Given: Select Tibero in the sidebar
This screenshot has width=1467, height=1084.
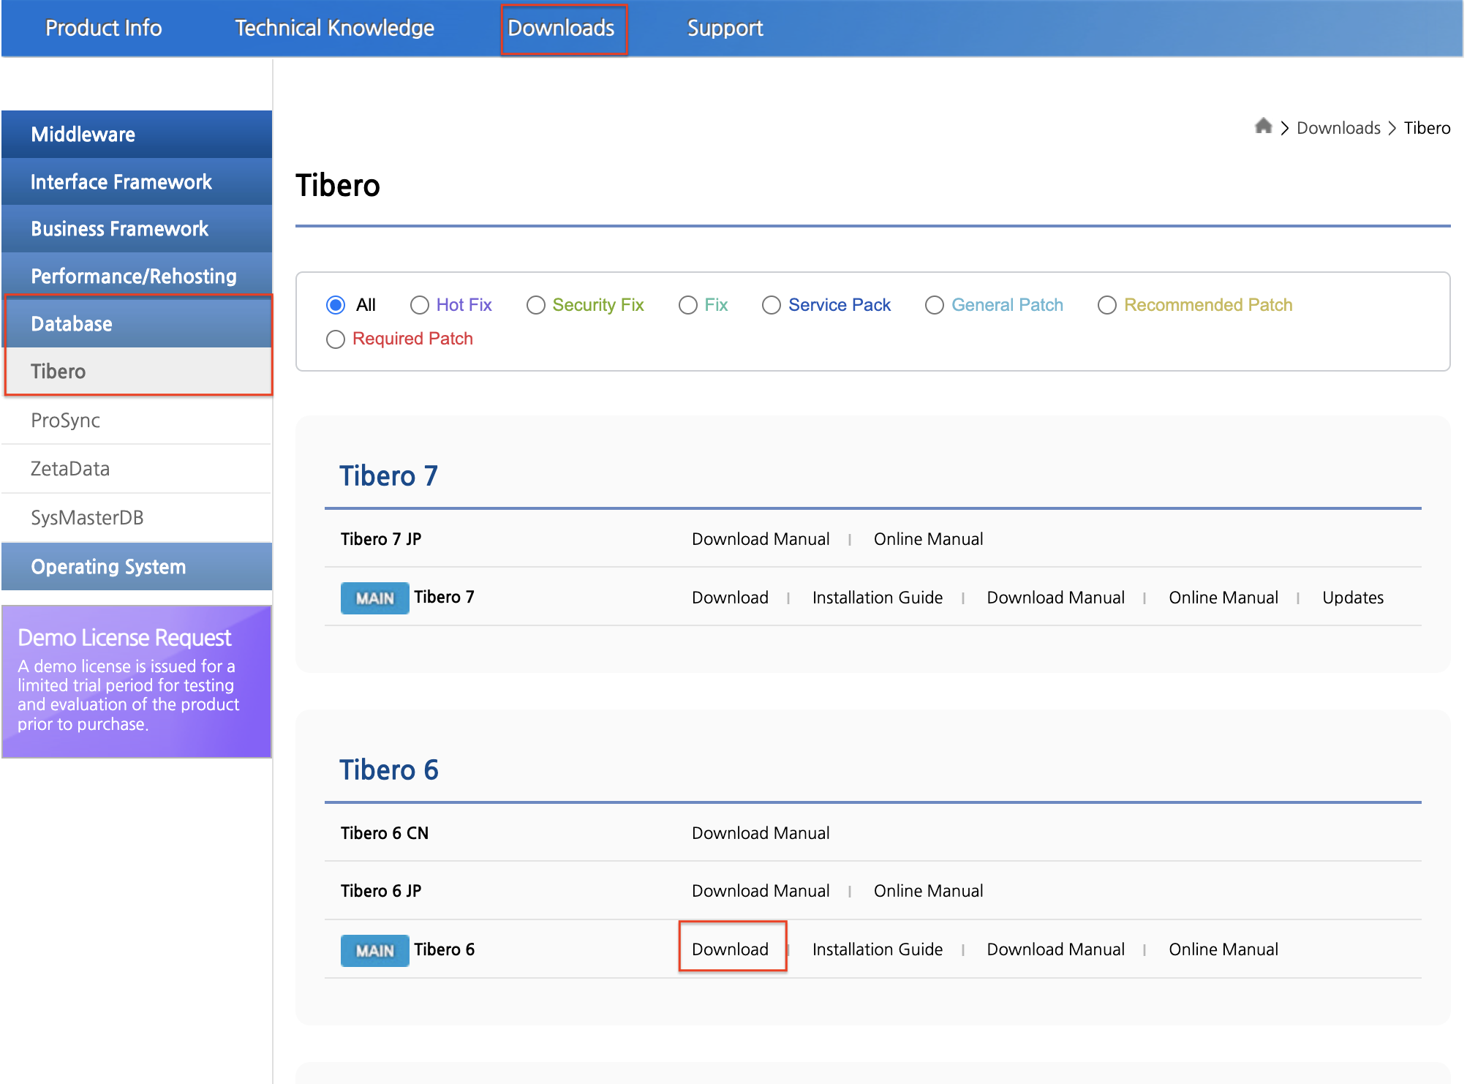Looking at the screenshot, I should 137,372.
